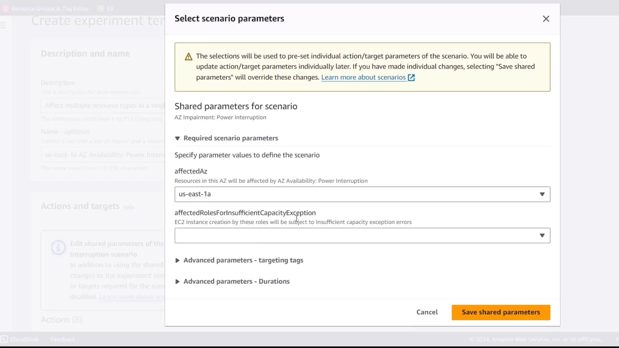Close the Select scenario parameters dialog
619x348 pixels.
click(546, 19)
